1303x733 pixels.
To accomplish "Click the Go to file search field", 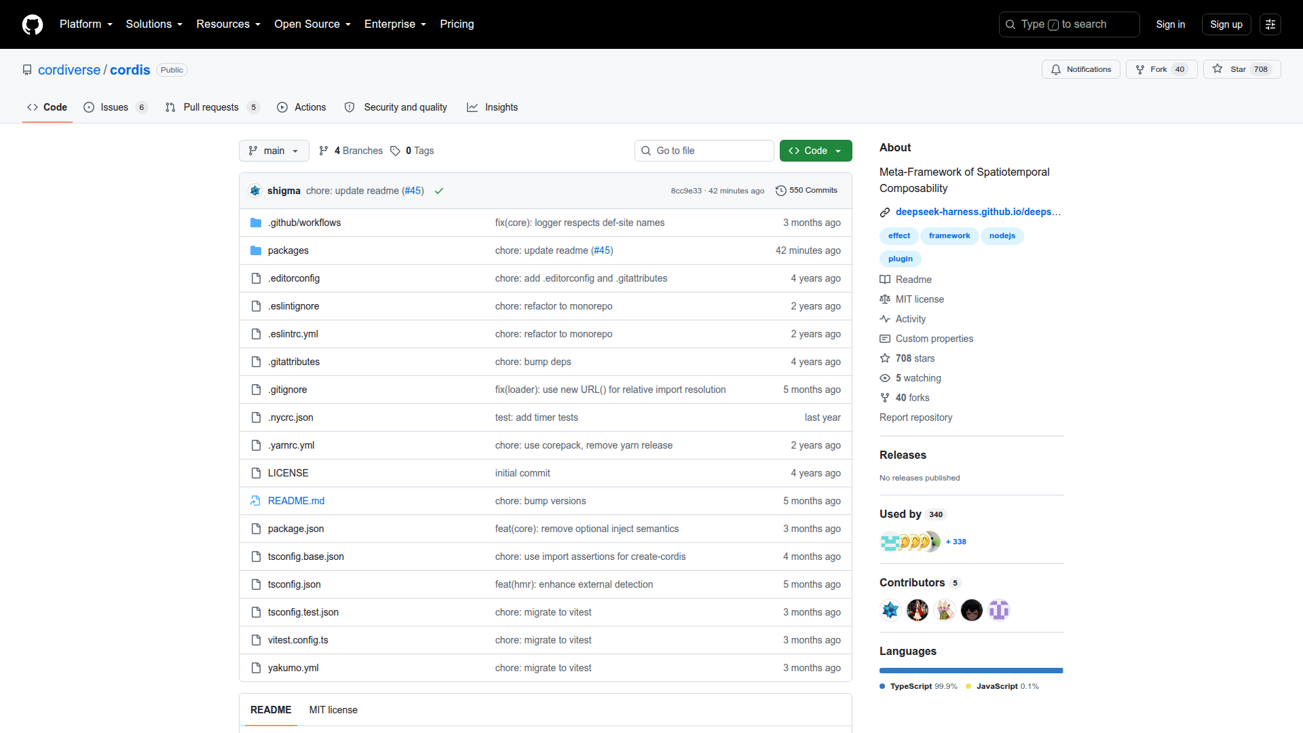I will [704, 151].
